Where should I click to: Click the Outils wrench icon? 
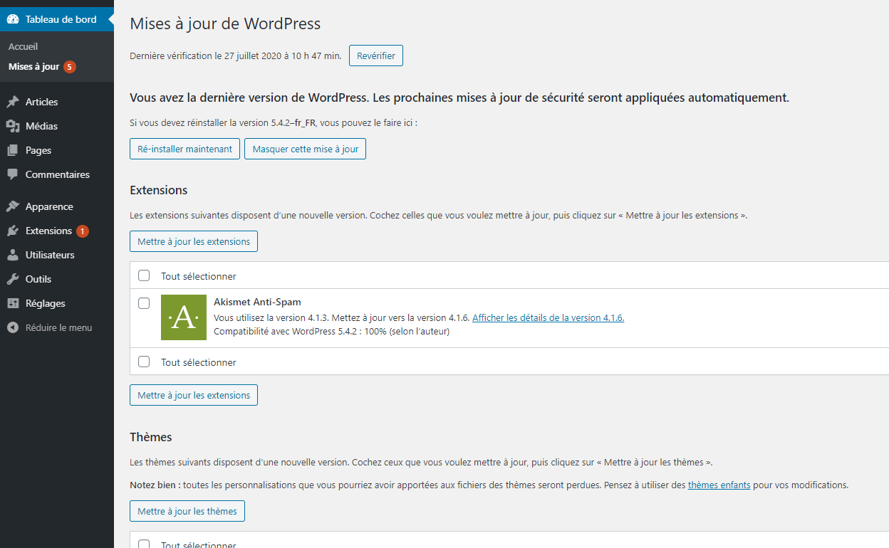coord(13,279)
